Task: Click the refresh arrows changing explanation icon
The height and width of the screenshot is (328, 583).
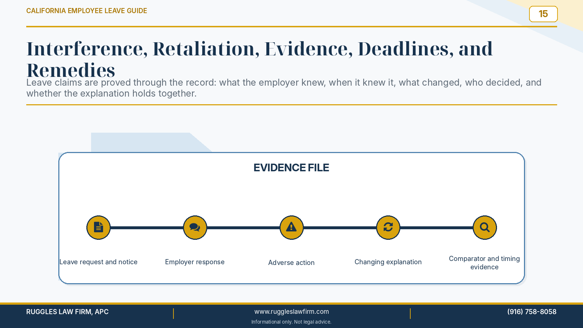Action: (388, 227)
